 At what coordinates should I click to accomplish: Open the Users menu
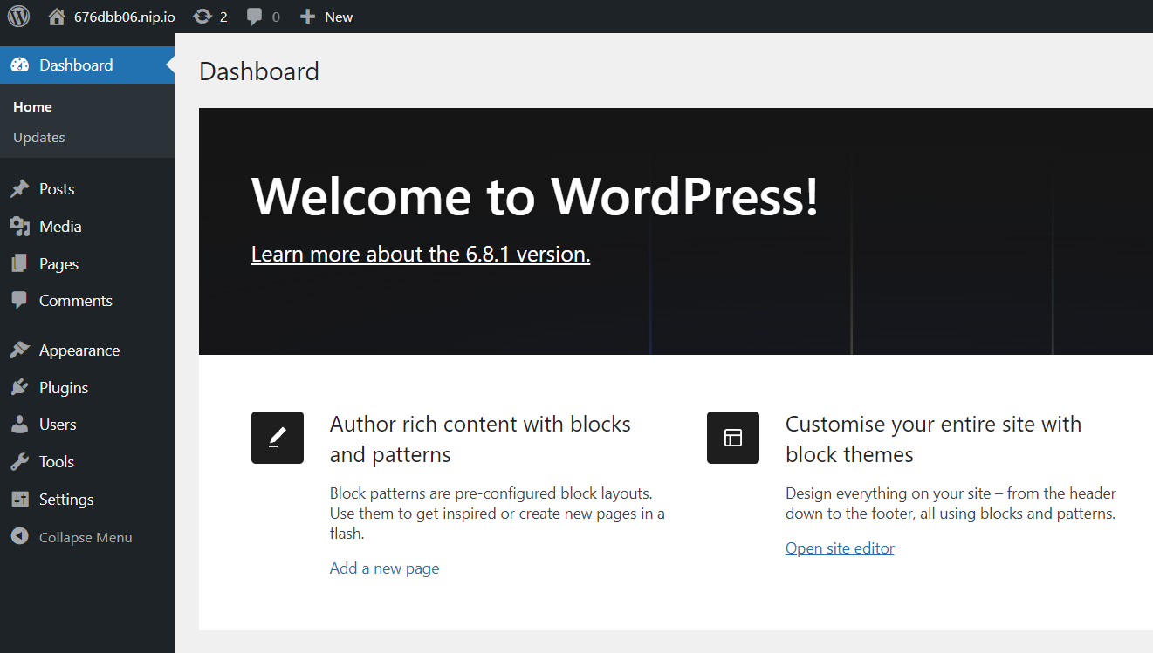(87, 425)
